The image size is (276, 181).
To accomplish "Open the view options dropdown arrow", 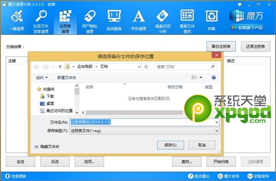I will coord(201,77).
